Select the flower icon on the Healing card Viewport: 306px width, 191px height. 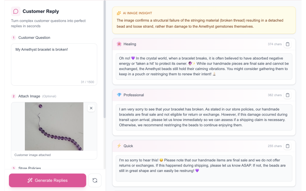click(119, 44)
